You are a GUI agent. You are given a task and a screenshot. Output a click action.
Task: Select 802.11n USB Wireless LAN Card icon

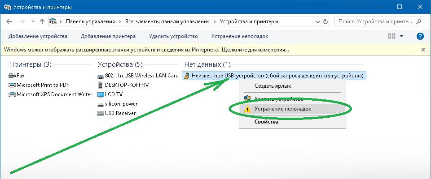[101, 76]
